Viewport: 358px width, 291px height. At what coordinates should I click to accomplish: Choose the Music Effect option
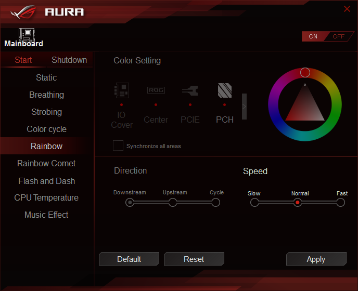(47, 215)
